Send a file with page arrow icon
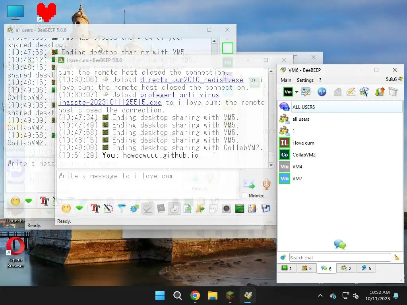Viewport: 407px width, 305px height. tap(187, 208)
